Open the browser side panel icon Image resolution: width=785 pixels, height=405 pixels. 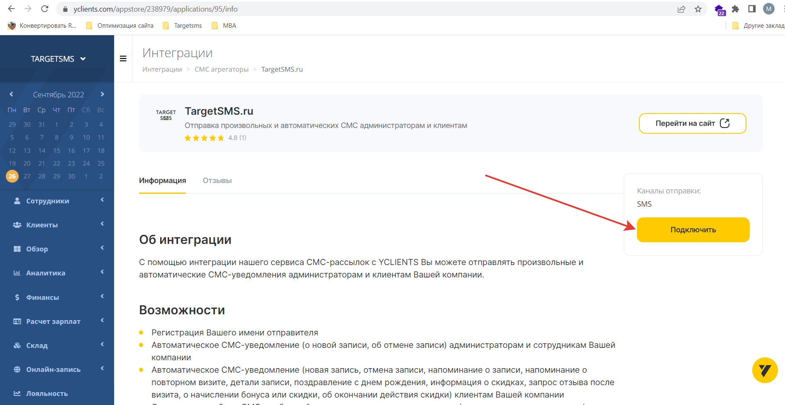(752, 9)
